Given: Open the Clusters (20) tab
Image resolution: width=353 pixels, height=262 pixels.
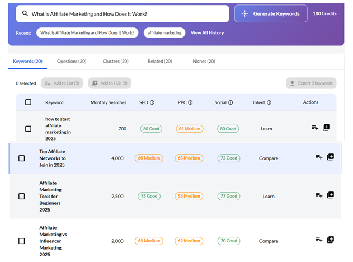Looking at the screenshot, I should pos(115,61).
